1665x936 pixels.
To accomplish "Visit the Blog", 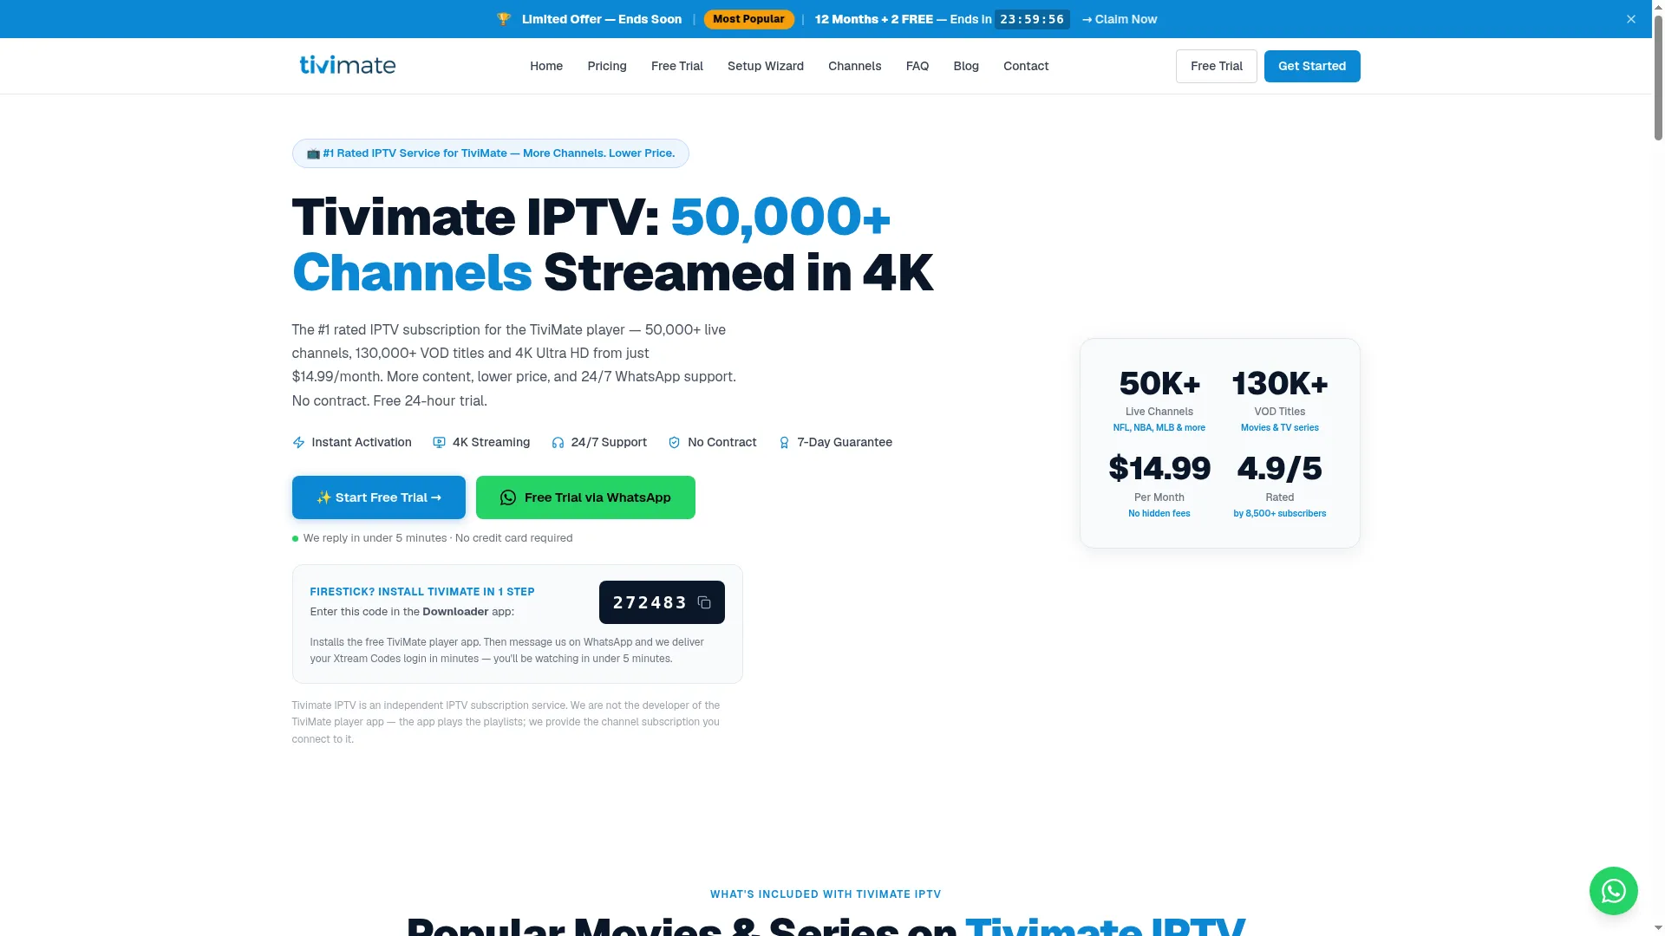I will pyautogui.click(x=966, y=66).
